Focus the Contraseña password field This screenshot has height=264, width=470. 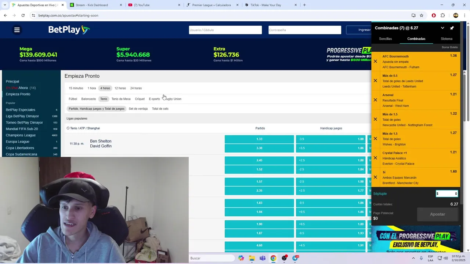[x=305, y=30]
